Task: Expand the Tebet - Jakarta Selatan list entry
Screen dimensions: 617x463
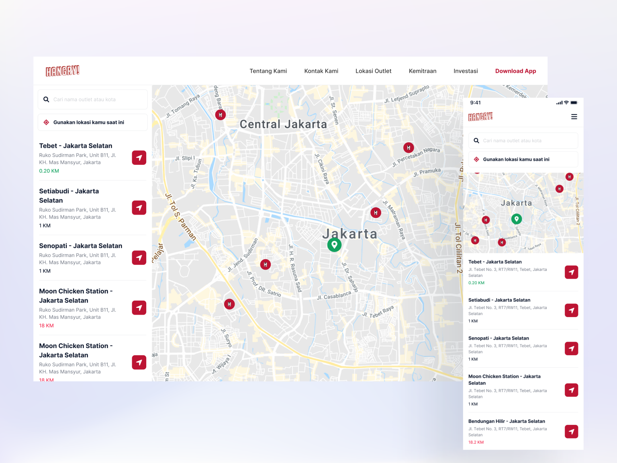Action: [76, 145]
